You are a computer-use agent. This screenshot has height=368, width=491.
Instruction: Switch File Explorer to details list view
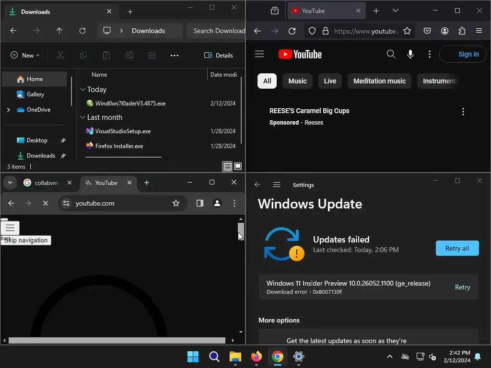coord(228,166)
